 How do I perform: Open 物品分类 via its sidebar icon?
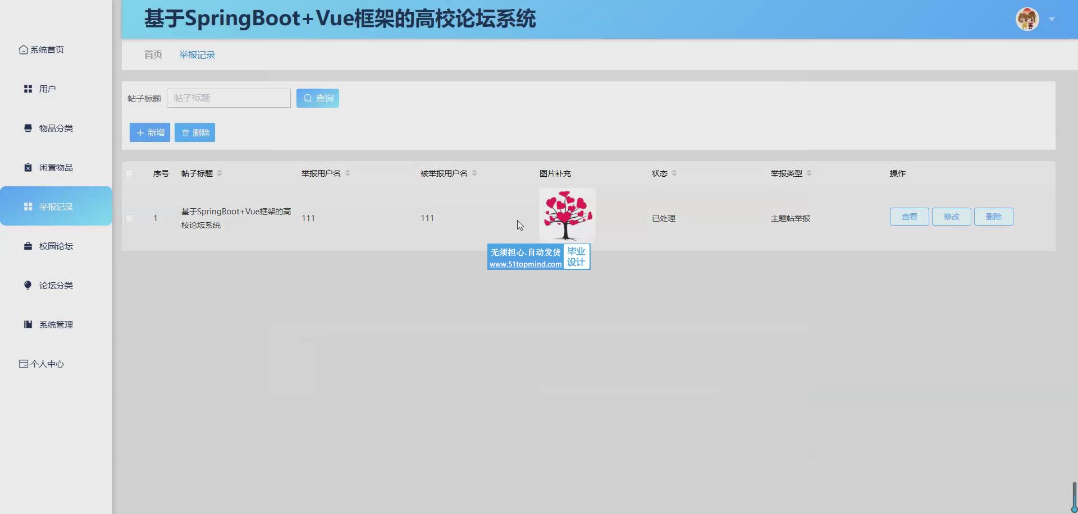28,128
